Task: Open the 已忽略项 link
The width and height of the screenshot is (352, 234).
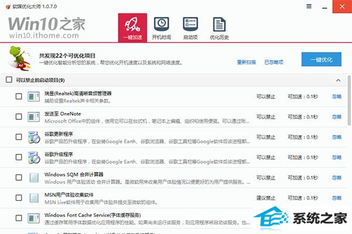Action: (273, 62)
